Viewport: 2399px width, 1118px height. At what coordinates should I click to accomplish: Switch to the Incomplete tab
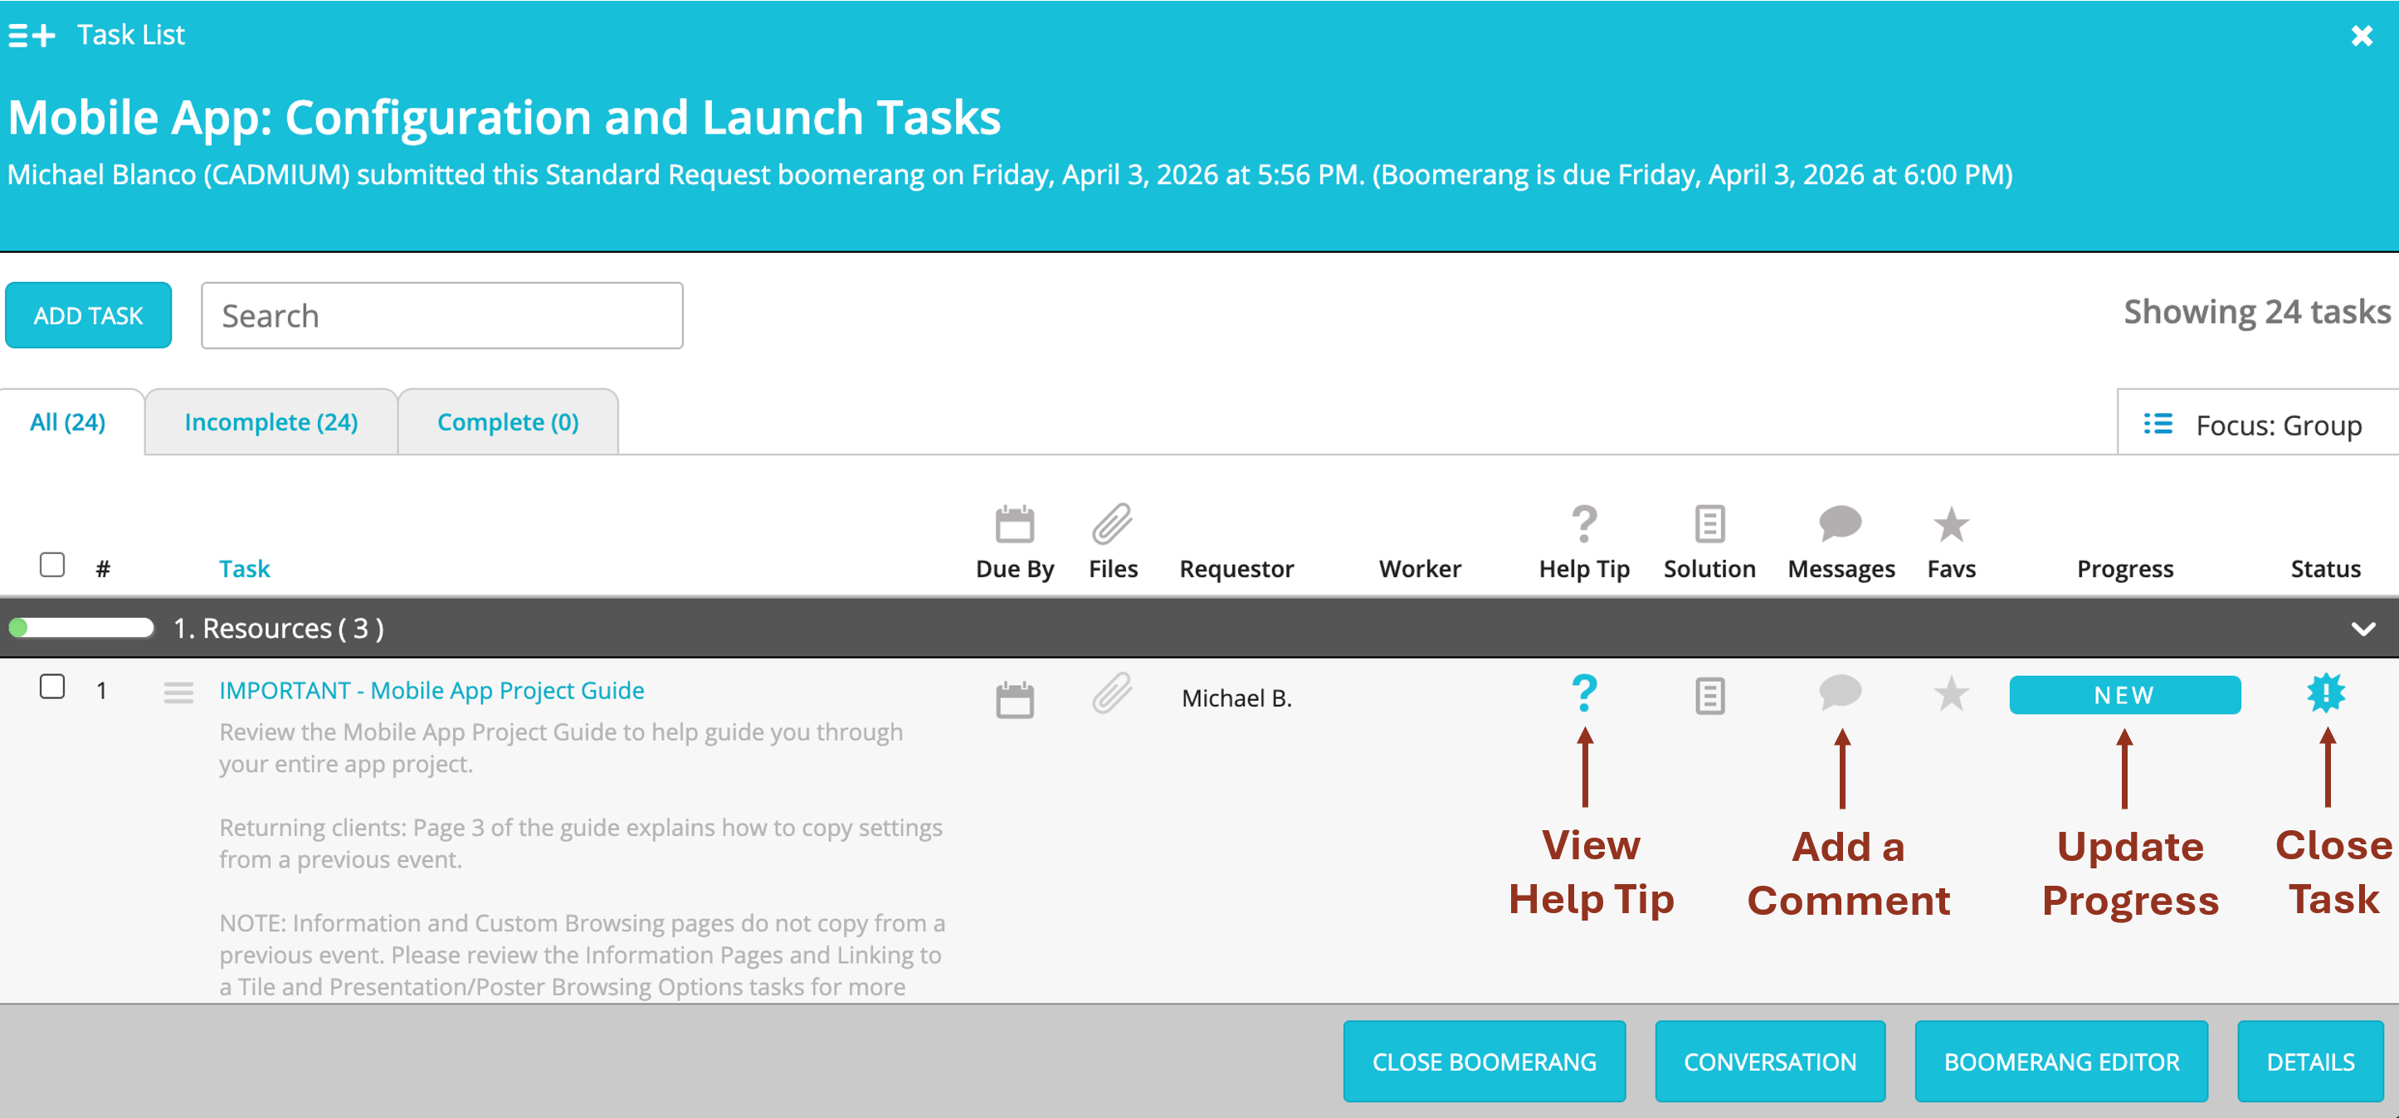[x=271, y=421]
